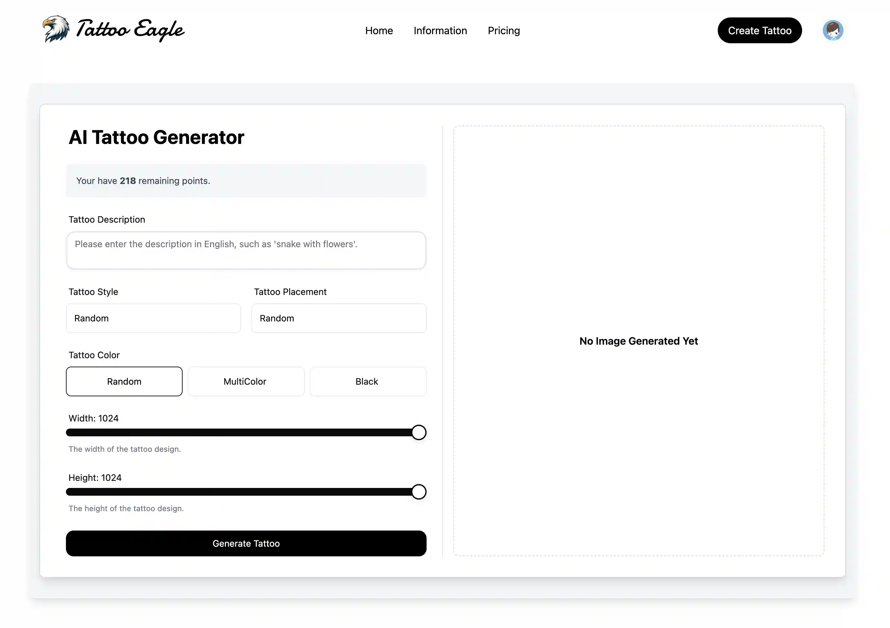Click the Information menu item
This screenshot has height=628, width=890.
[440, 31]
